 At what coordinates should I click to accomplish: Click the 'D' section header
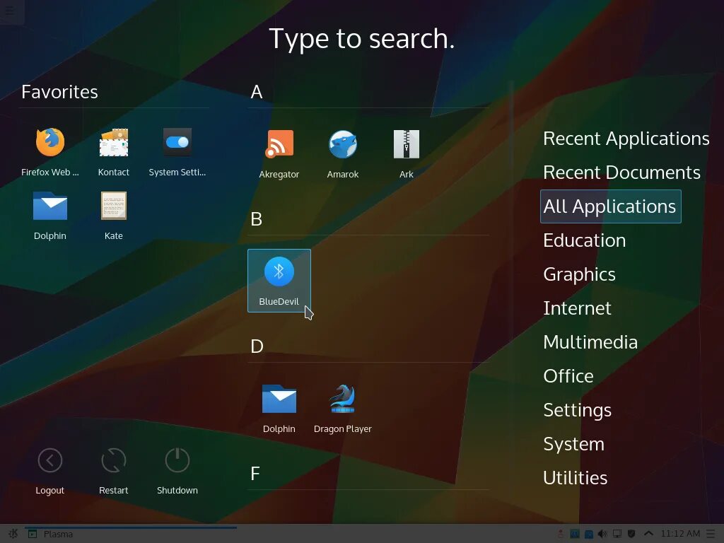click(x=257, y=346)
